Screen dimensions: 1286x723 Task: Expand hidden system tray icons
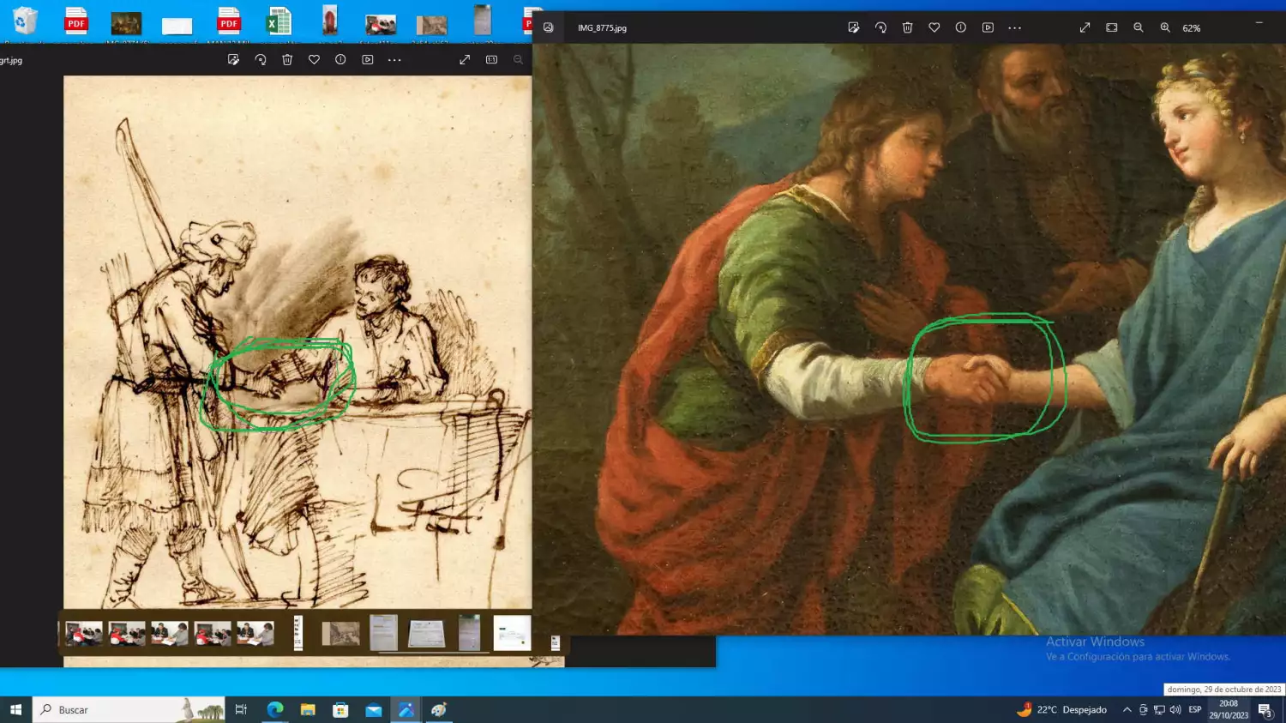(1127, 709)
